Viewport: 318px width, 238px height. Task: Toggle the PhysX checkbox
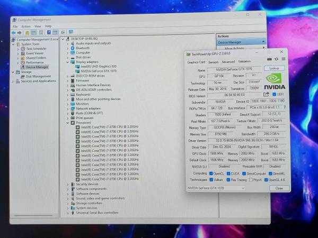[x=252, y=179]
